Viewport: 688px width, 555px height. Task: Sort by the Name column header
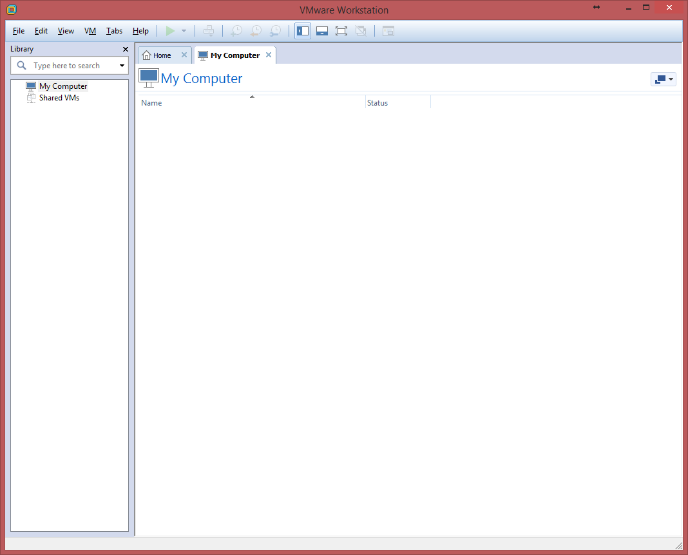pyautogui.click(x=252, y=102)
